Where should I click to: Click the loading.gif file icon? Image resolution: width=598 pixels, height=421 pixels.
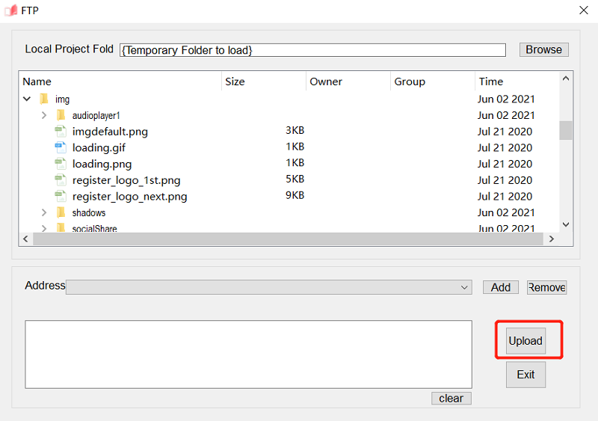61,148
